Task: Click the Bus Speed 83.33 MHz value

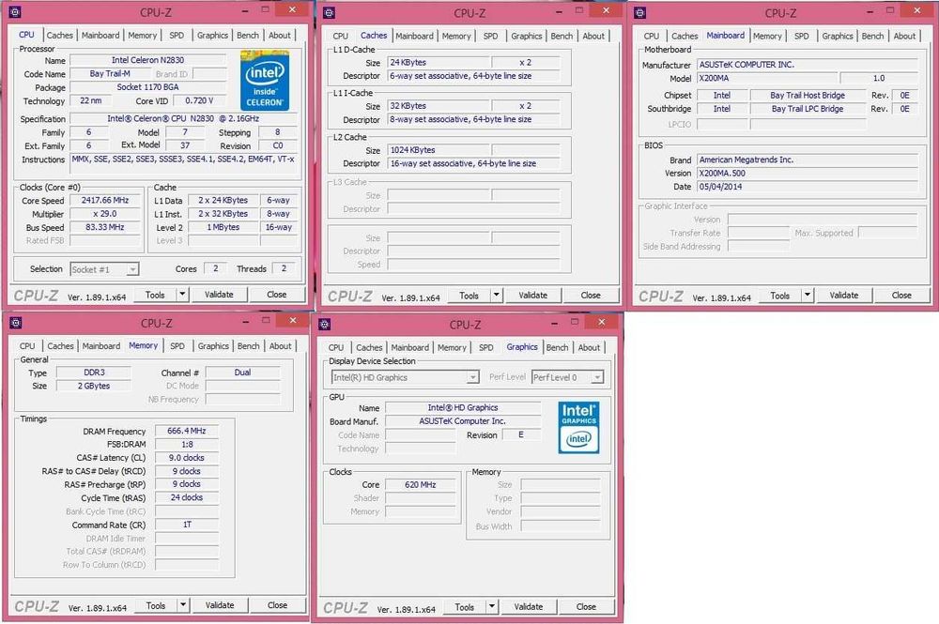Action: 105,227
